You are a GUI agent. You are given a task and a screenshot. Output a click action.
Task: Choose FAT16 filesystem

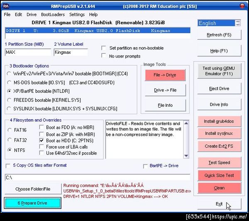(x=10, y=130)
